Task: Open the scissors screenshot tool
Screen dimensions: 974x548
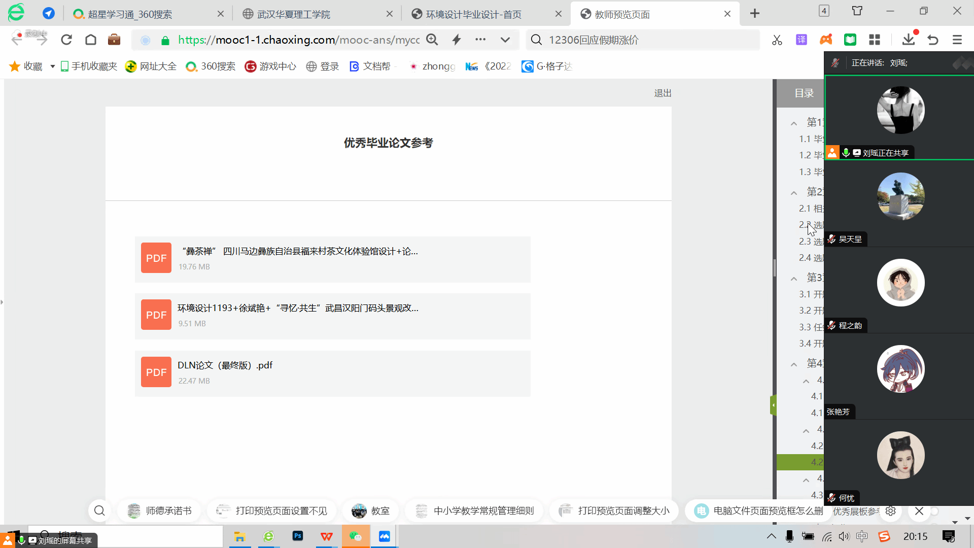Action: [777, 40]
